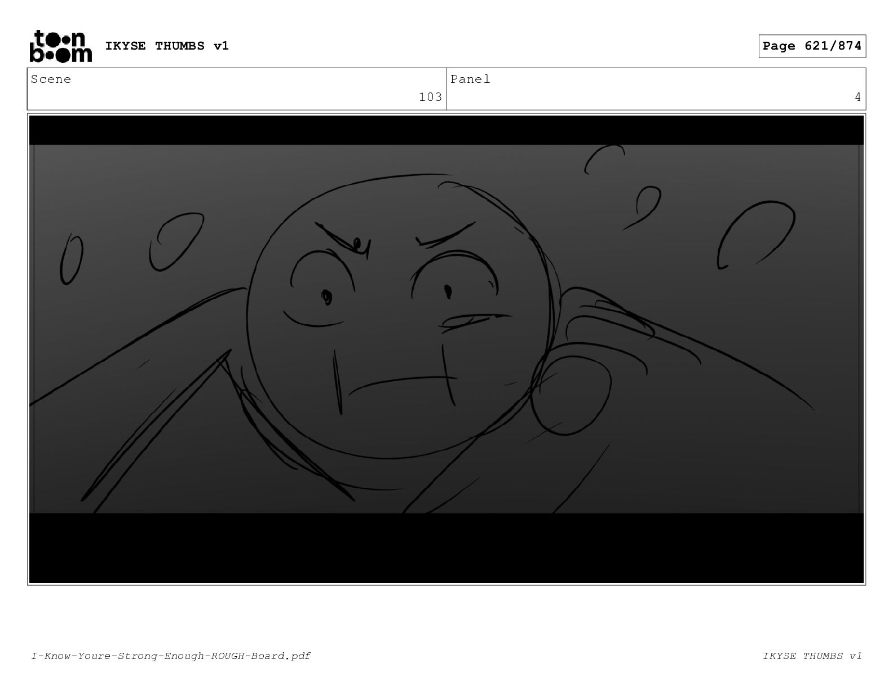Click the 'Page 621/874' page indicator
Viewport: 893px width, 690px height.
coord(812,46)
